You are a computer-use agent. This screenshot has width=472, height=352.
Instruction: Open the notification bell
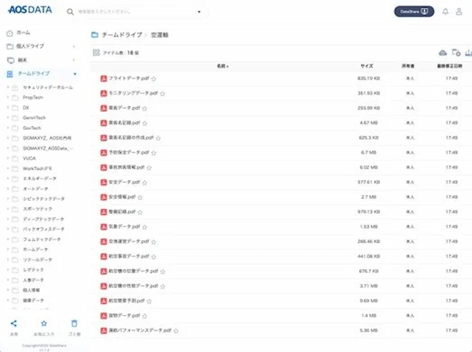[445, 11]
